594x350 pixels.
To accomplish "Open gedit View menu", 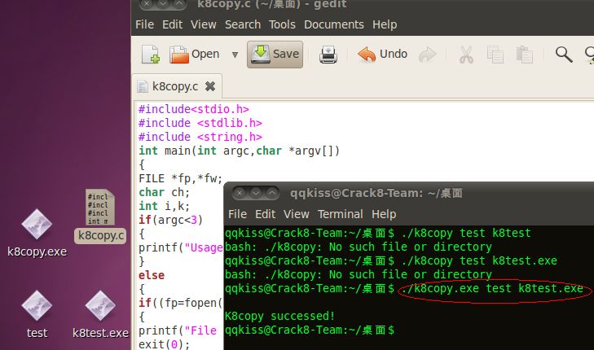I will click(204, 24).
